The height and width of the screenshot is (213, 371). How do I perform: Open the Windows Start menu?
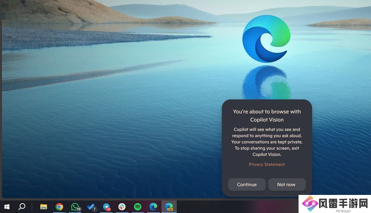pos(7,207)
